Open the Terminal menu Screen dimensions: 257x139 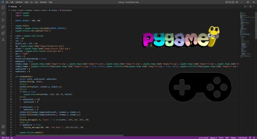[43, 2]
